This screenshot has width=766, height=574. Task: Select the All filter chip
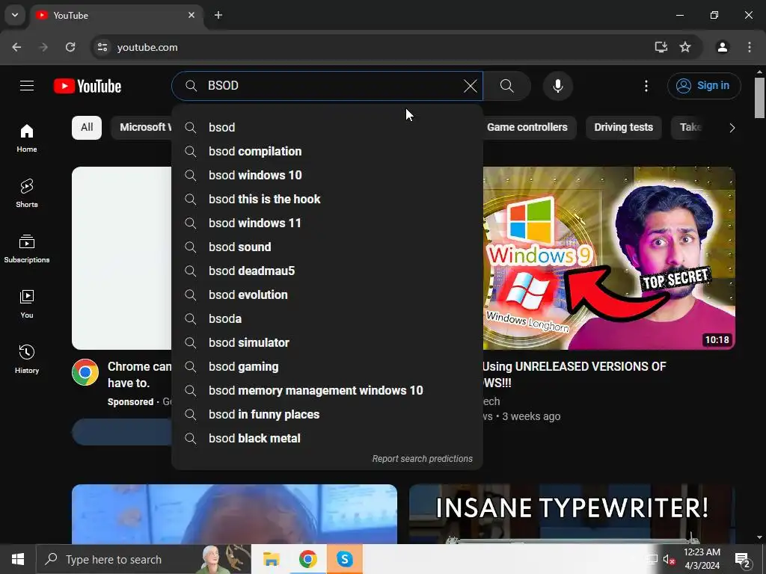coord(87,127)
